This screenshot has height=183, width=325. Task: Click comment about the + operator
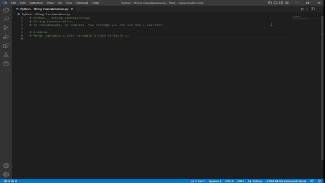pos(96,25)
